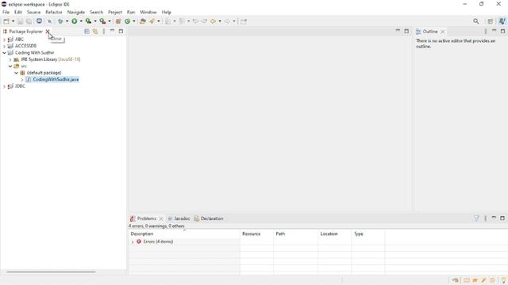Click the Open Type toolbar icon
Image resolution: width=508 pixels, height=285 pixels.
tap(143, 21)
